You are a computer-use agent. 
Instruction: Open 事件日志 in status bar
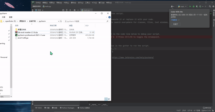[x=207, y=108]
